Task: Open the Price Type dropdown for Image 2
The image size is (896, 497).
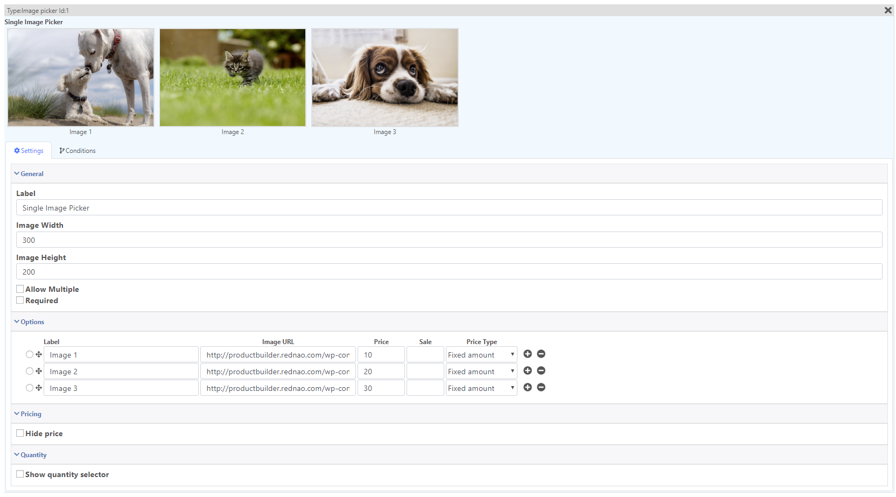Action: pyautogui.click(x=481, y=372)
